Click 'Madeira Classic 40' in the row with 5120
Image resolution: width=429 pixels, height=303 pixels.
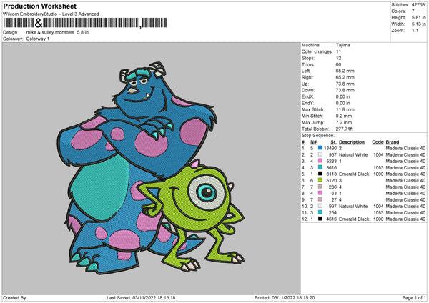[x=405, y=180]
